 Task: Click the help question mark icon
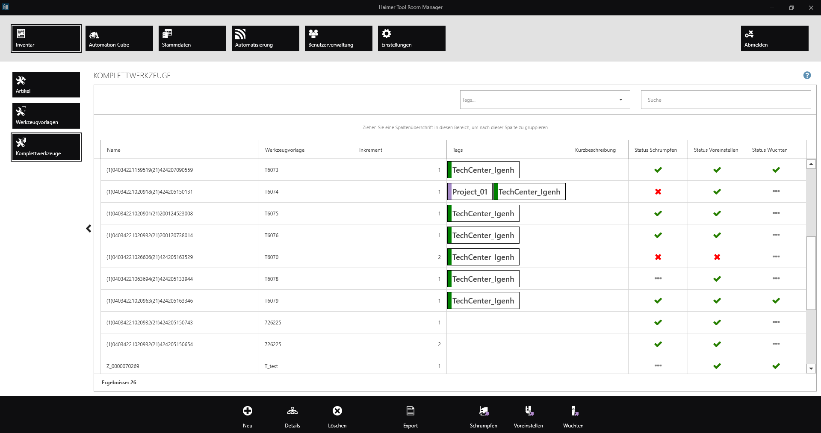(x=807, y=75)
